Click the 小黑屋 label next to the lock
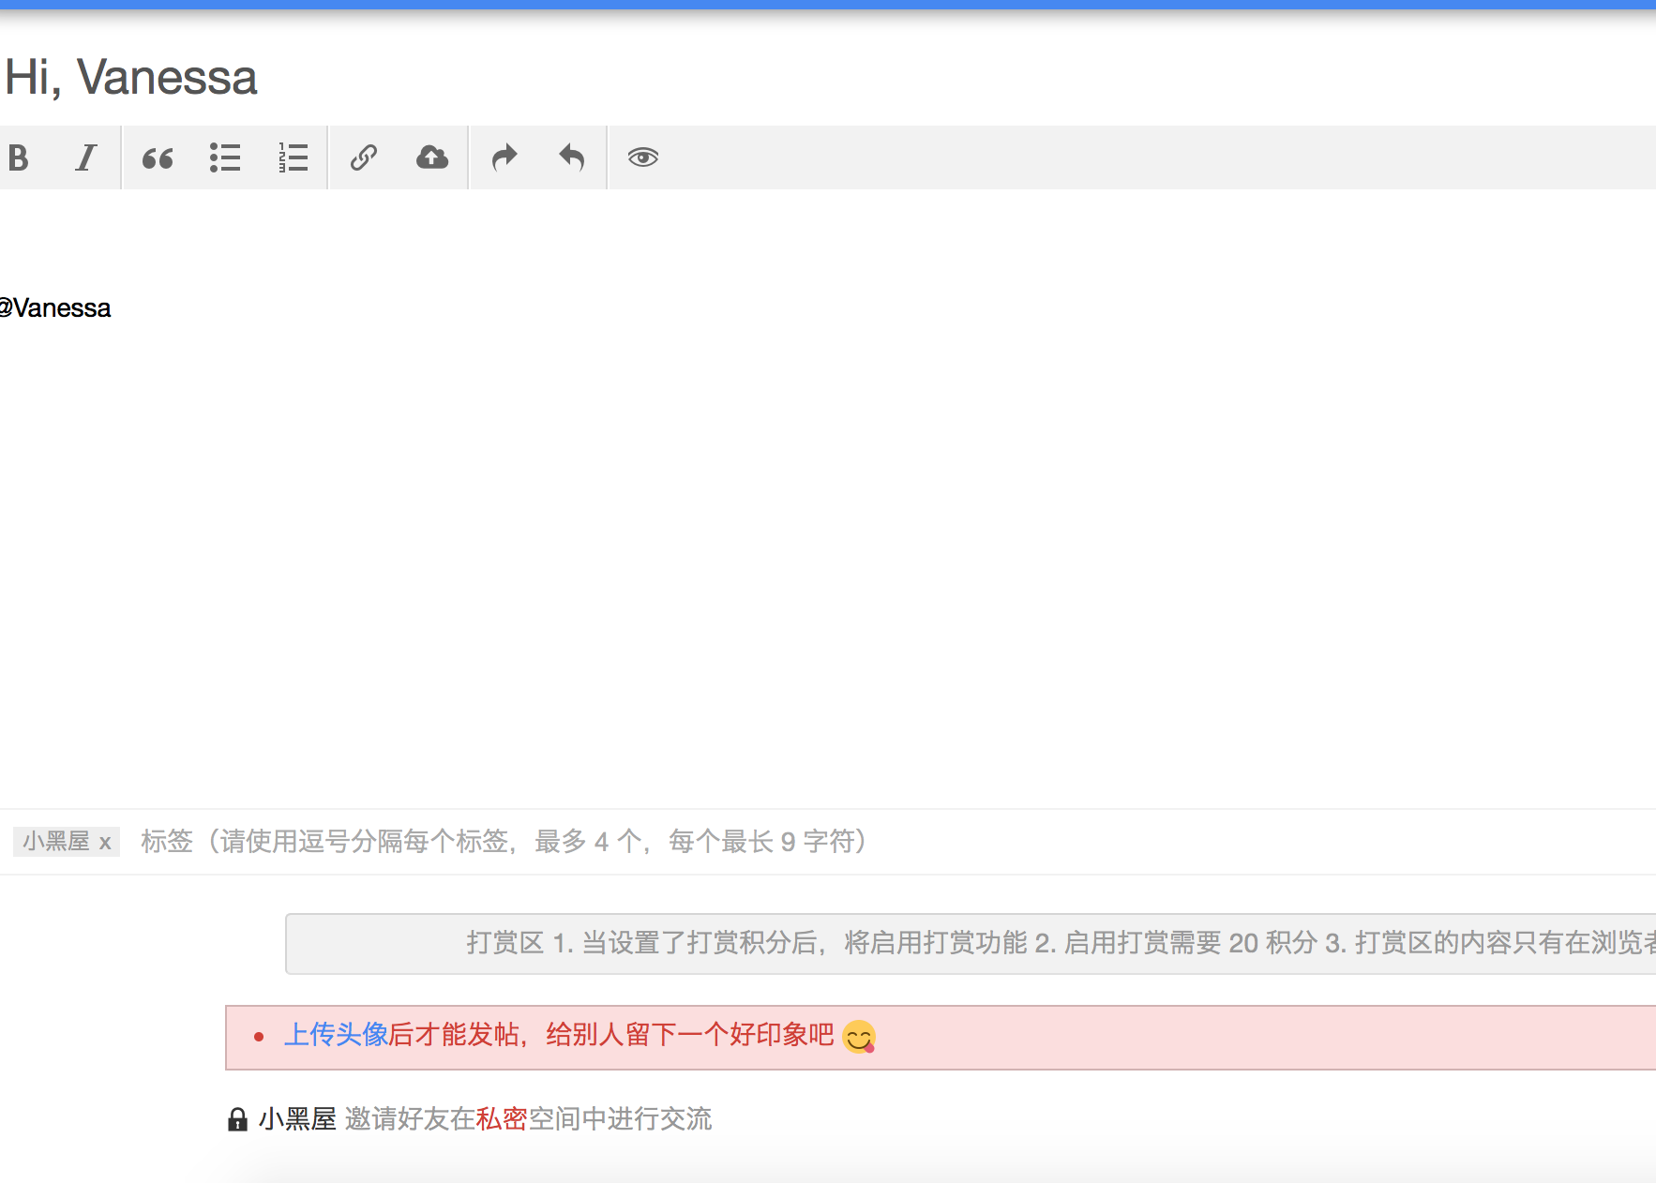The width and height of the screenshot is (1656, 1183). 297,1119
